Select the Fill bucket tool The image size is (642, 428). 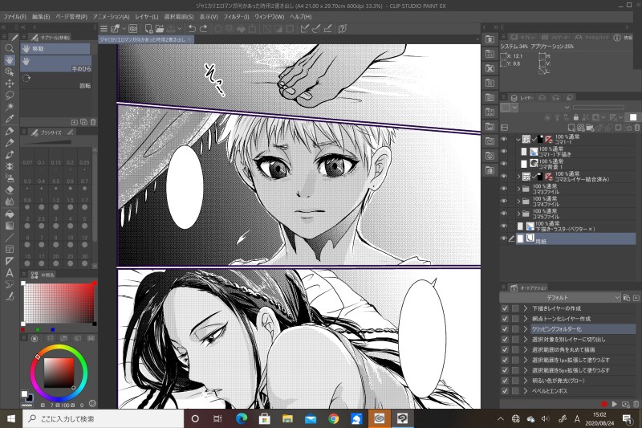[x=10, y=214]
